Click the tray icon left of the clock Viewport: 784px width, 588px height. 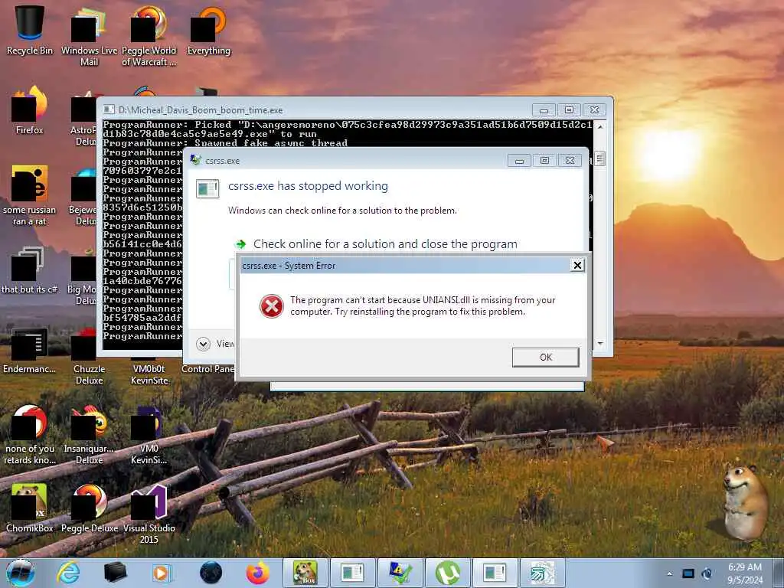coord(707,573)
